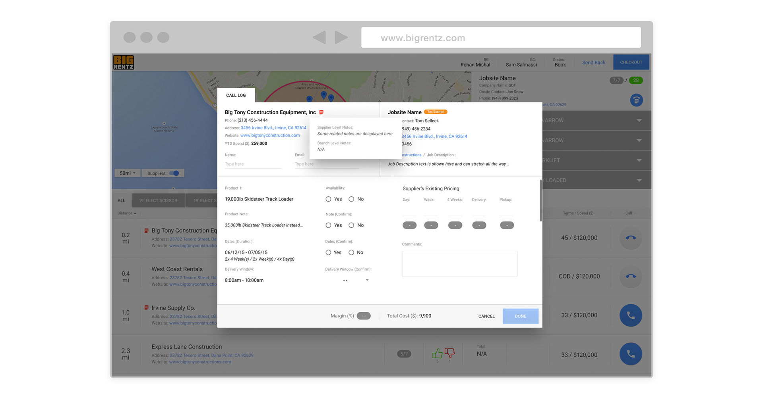Expand the RKLIFT panel chevron
Image resolution: width=763 pixels, height=394 pixels.
click(639, 160)
